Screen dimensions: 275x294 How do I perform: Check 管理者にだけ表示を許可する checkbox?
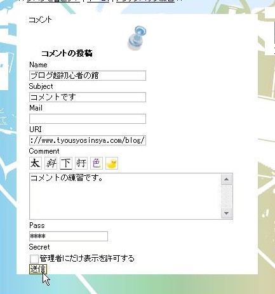tap(34, 258)
